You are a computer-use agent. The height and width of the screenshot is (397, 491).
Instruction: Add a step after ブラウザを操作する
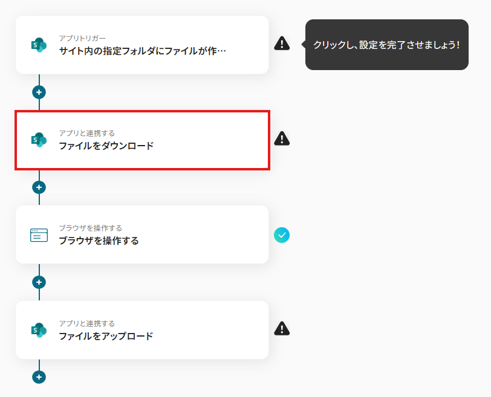tap(39, 282)
